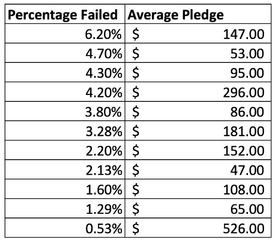Click the Percentage Failed column header
This screenshot has height=240, width=276.
[x=63, y=15]
